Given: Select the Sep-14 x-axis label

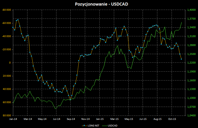Looking at the screenshot, I should click(71, 119).
